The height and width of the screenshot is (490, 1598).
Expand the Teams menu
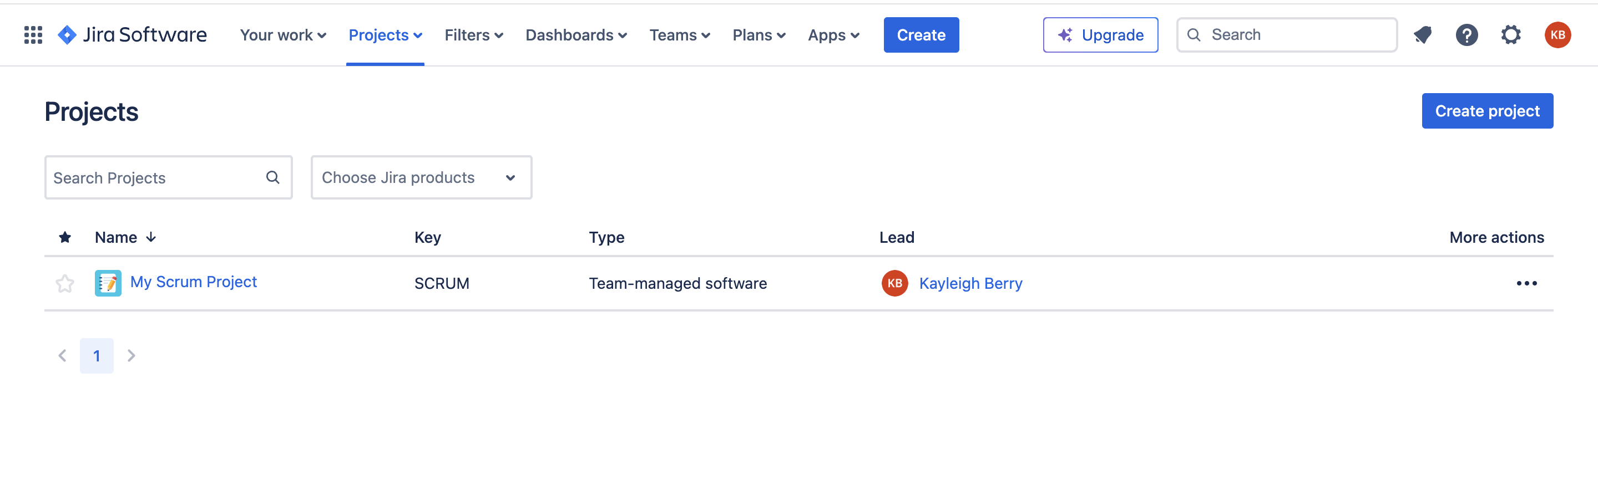pyautogui.click(x=680, y=35)
